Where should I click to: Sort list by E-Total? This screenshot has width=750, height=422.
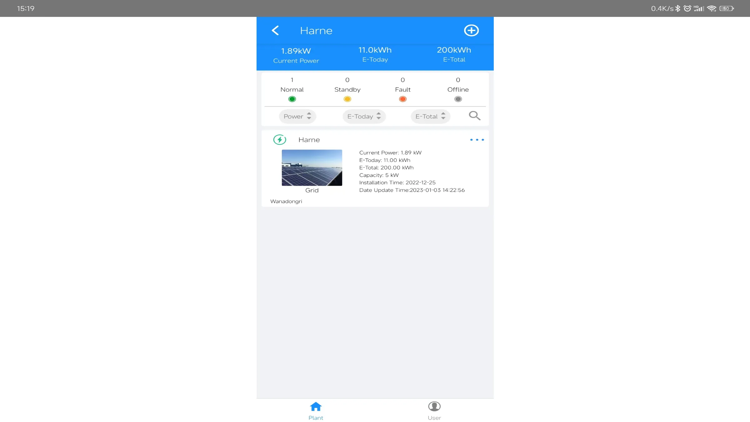[x=430, y=116]
